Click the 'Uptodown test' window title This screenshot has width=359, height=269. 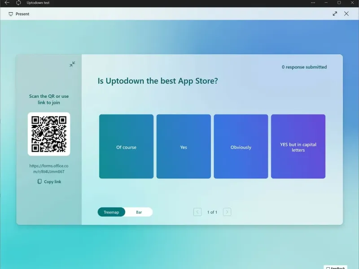38,3
